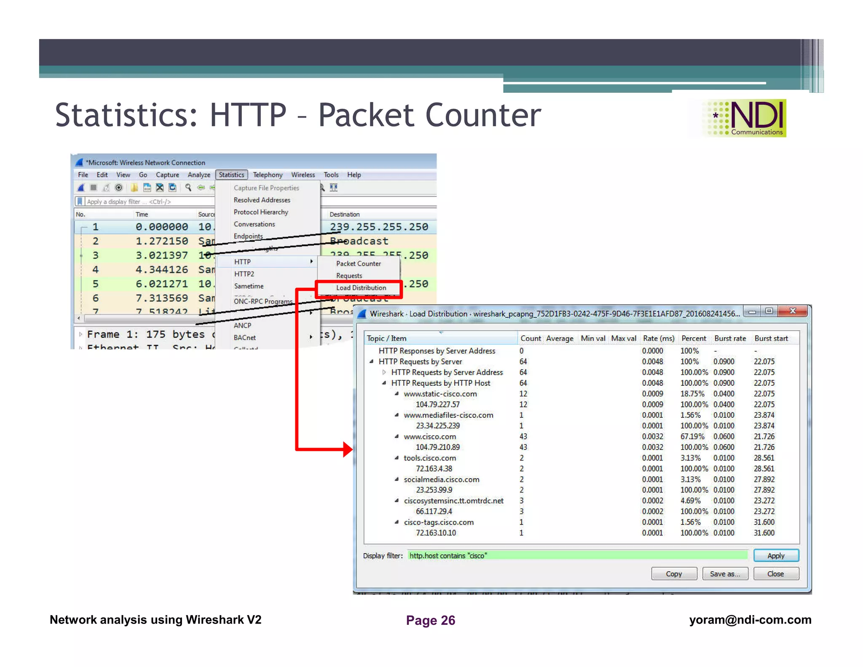This screenshot has width=863, height=667.
Task: Click the Wireshark icon in main title bar
Action: coord(79,162)
